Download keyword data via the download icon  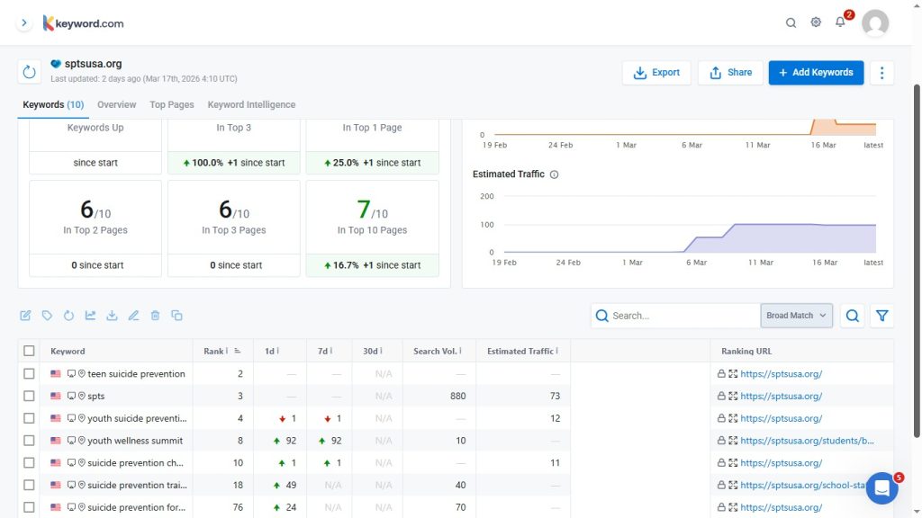click(x=112, y=315)
